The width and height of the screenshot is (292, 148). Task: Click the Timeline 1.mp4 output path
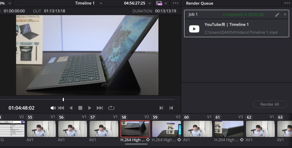click(241, 33)
